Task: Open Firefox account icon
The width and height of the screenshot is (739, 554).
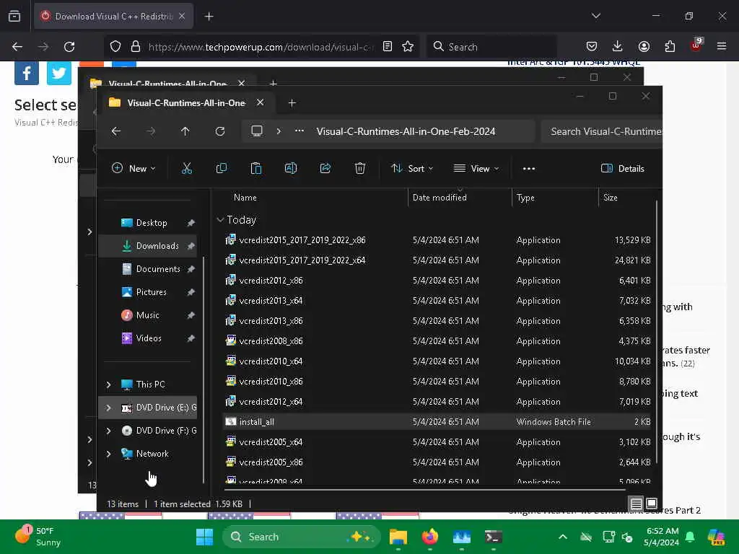Action: click(x=644, y=46)
